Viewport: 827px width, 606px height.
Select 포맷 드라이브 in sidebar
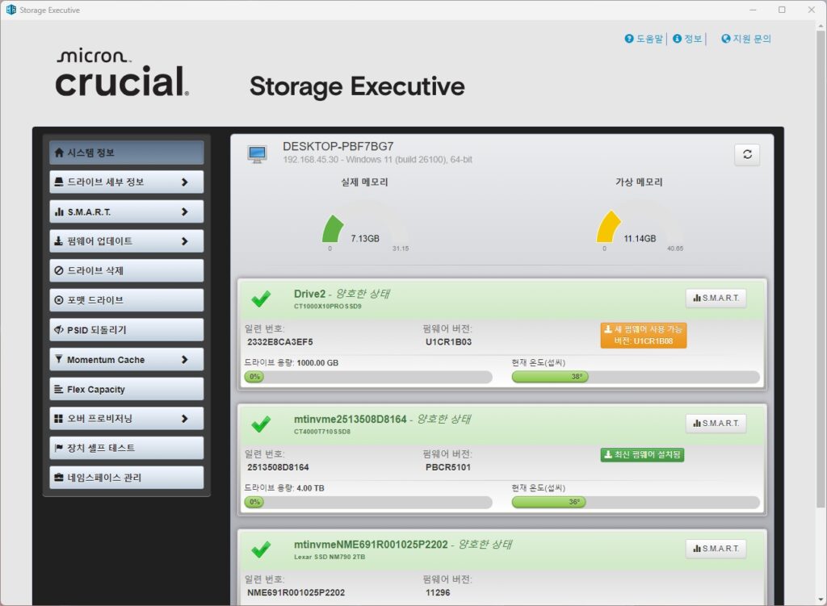(x=127, y=300)
